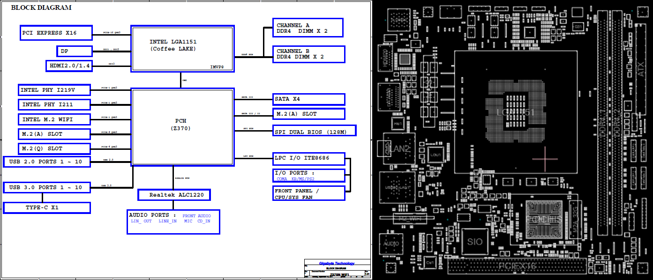
Task: Click the I/O PORTS block
Action: (x=308, y=176)
